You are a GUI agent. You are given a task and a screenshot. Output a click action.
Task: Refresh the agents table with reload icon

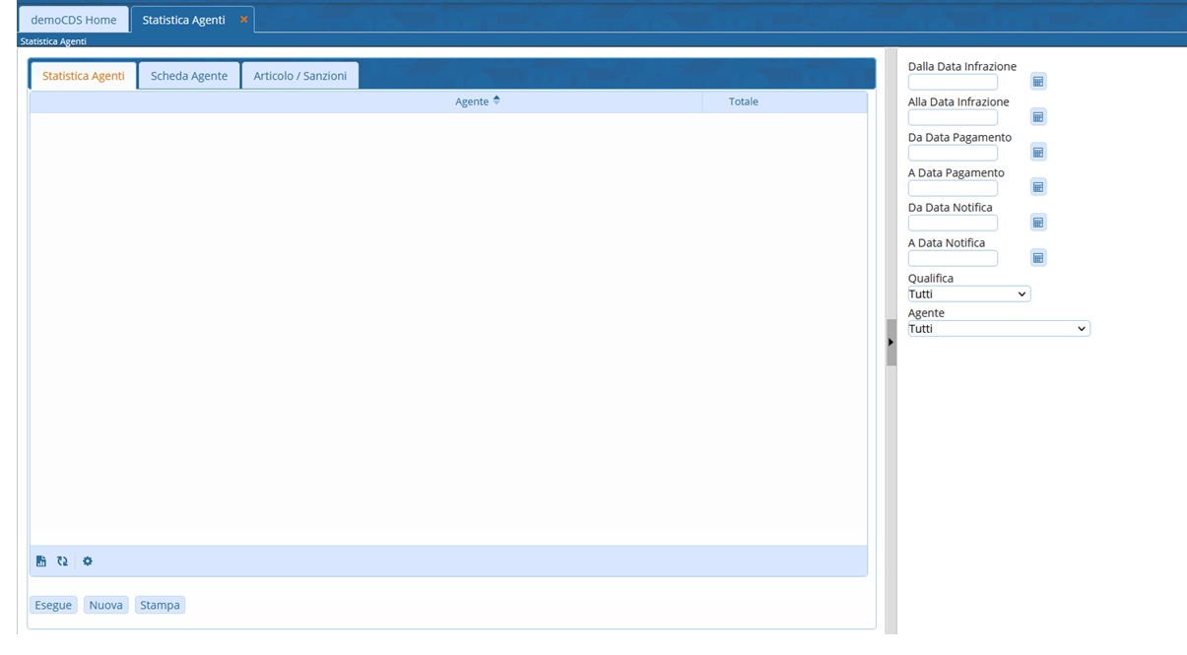(62, 561)
